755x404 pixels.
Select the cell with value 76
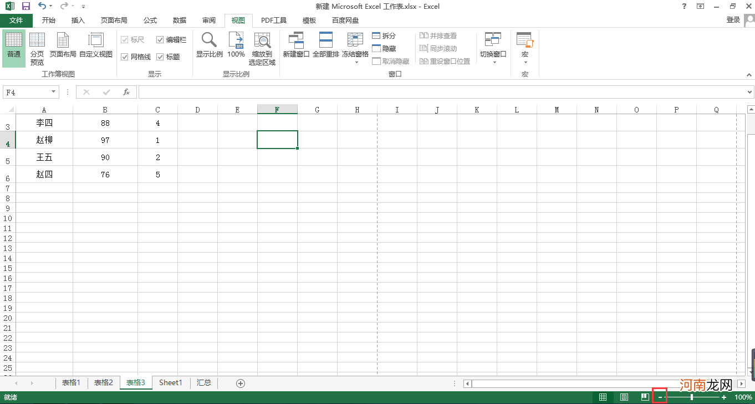point(105,175)
